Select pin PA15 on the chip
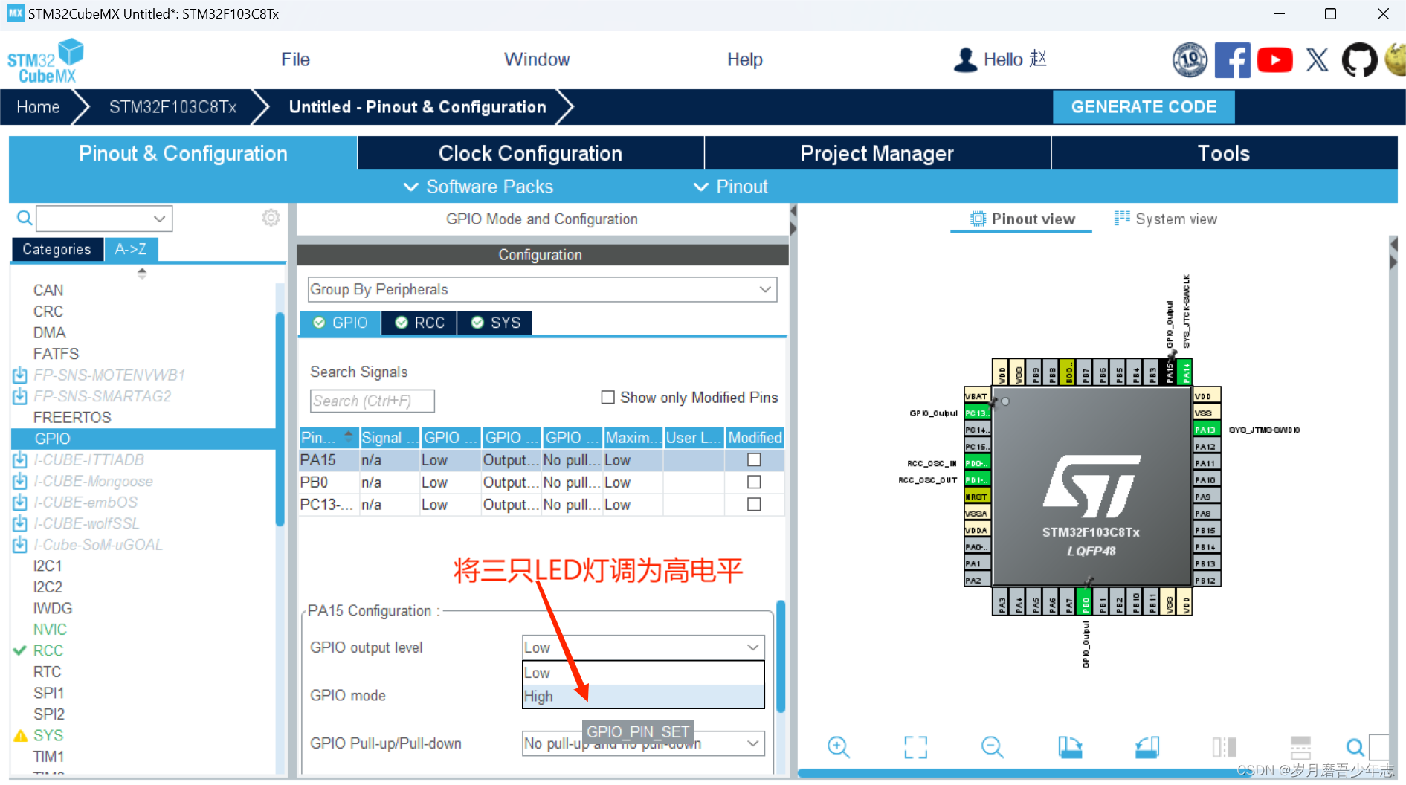The height and width of the screenshot is (785, 1406). [x=1169, y=373]
